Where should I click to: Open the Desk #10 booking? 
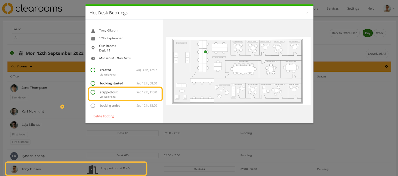tap(123, 155)
